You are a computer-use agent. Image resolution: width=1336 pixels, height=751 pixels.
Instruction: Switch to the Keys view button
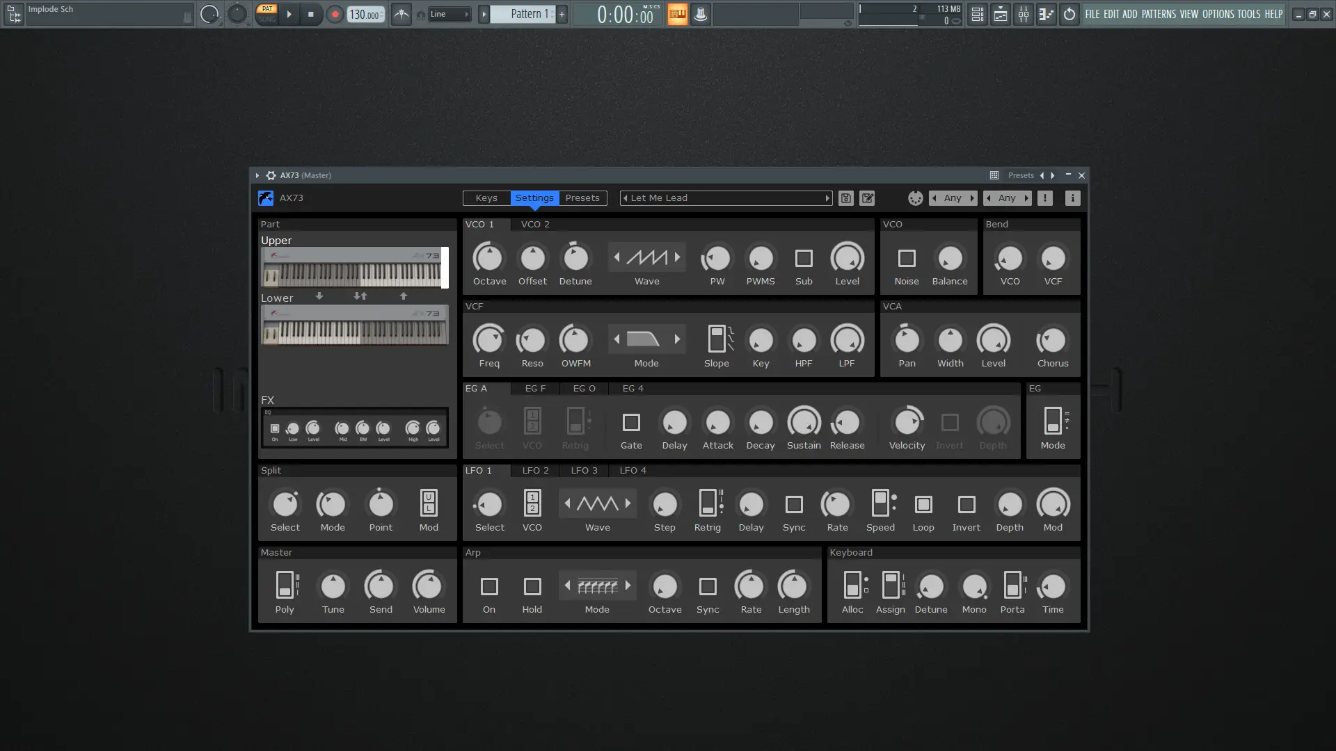pyautogui.click(x=486, y=198)
